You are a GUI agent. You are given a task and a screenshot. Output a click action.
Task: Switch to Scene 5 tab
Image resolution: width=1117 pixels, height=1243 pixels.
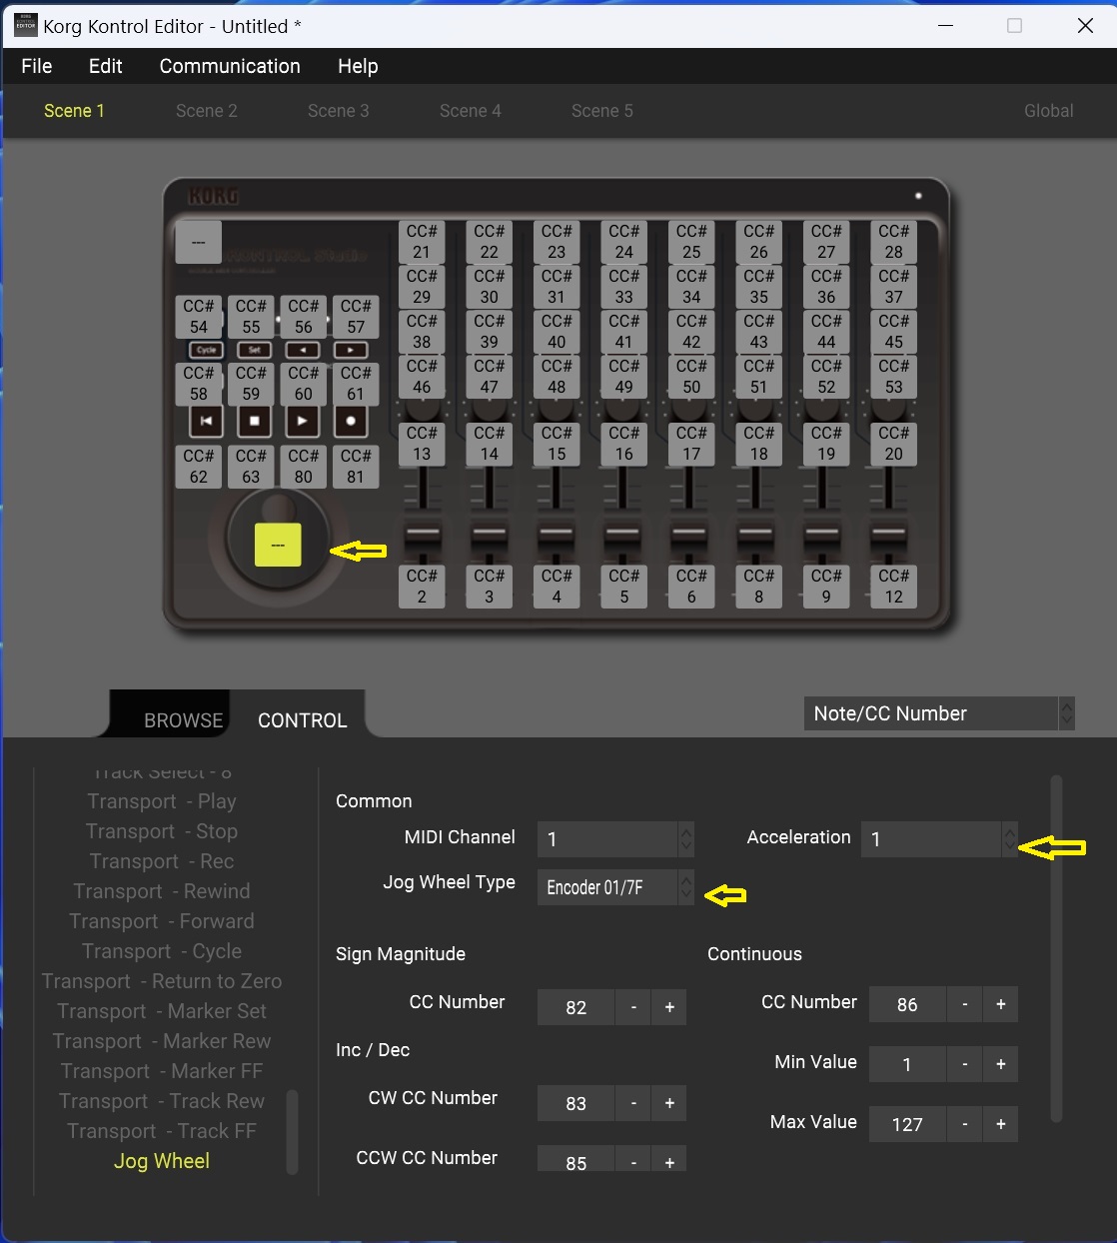tap(602, 111)
